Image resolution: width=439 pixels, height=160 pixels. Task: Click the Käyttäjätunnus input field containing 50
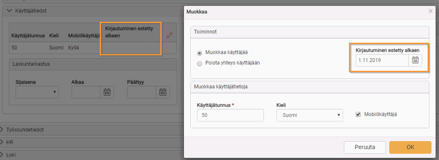(x=230, y=115)
